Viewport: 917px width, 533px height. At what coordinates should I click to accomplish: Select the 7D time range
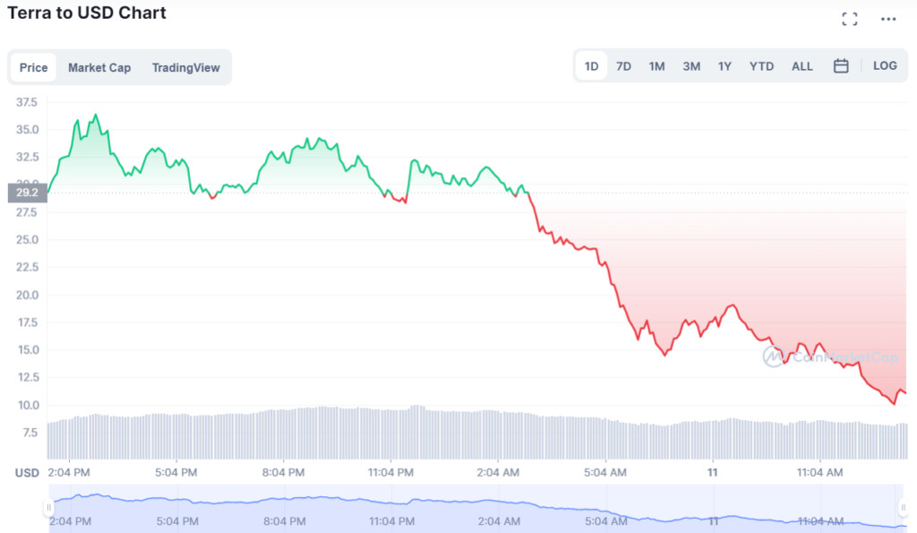coord(624,66)
